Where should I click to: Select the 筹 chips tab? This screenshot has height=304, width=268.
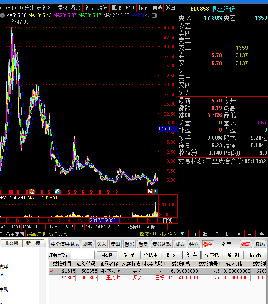pos(261,234)
